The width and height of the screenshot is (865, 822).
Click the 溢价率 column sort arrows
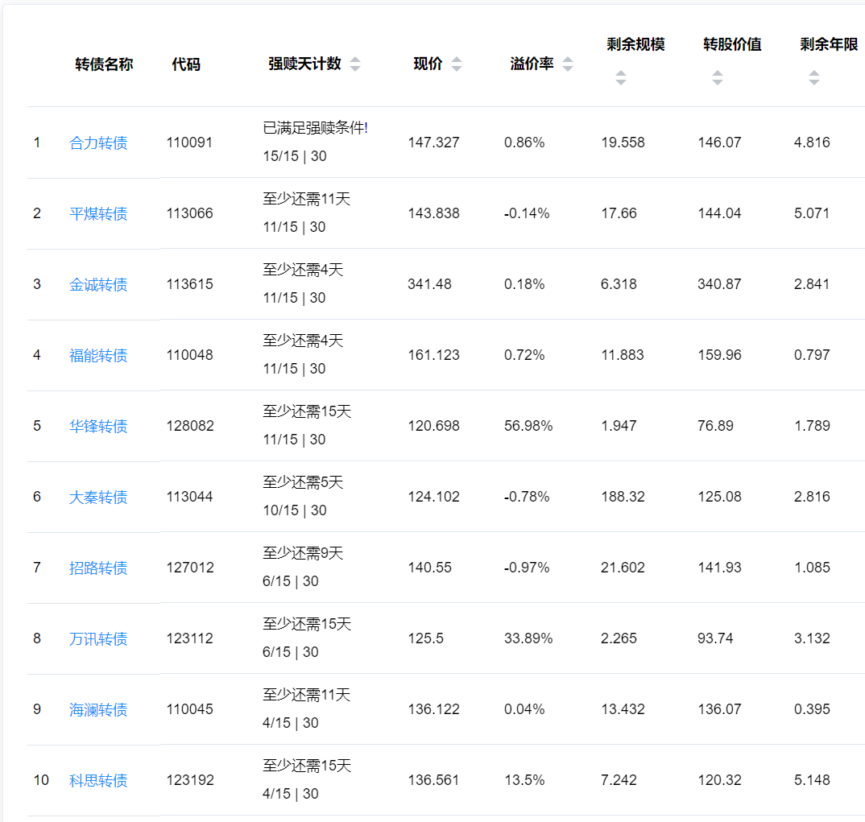[568, 64]
